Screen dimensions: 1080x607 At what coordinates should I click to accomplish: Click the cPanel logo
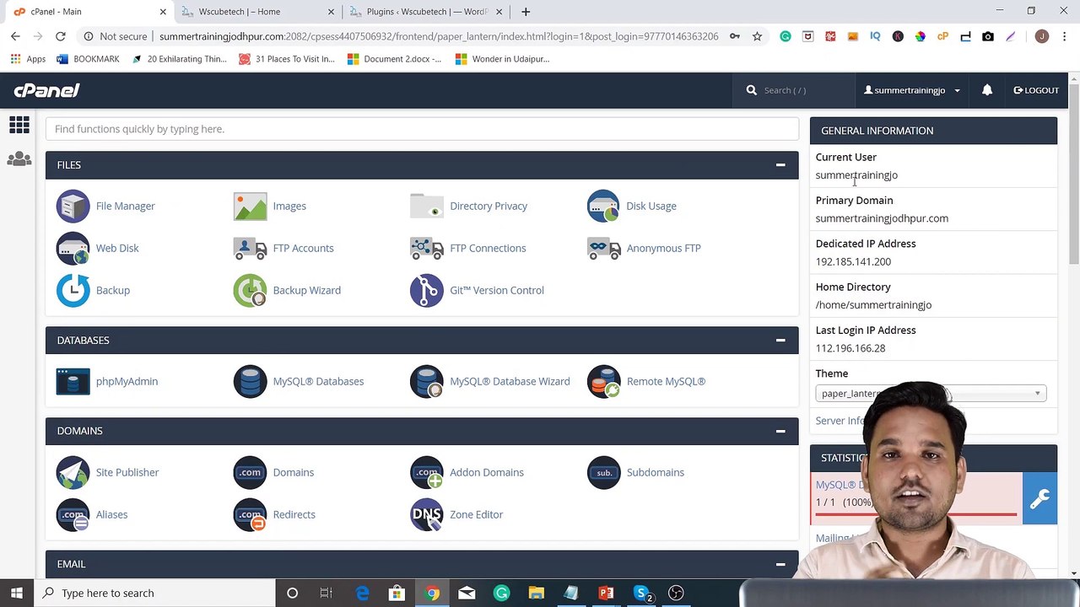pyautogui.click(x=47, y=90)
